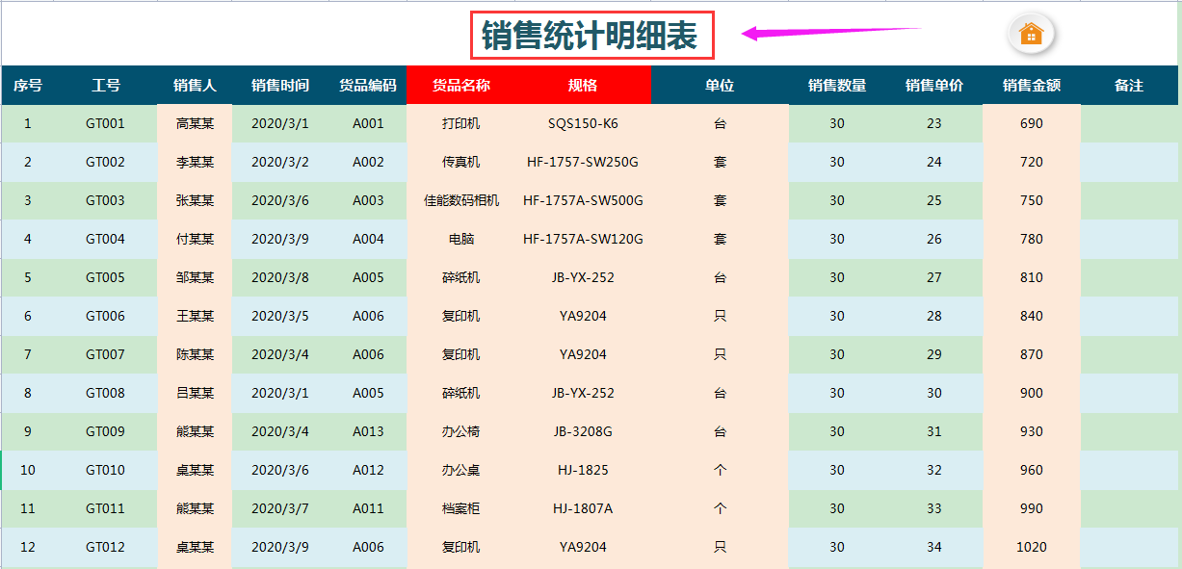Image resolution: width=1182 pixels, height=569 pixels.
Task: Select the amount cell showing 750
Action: pos(1032,200)
